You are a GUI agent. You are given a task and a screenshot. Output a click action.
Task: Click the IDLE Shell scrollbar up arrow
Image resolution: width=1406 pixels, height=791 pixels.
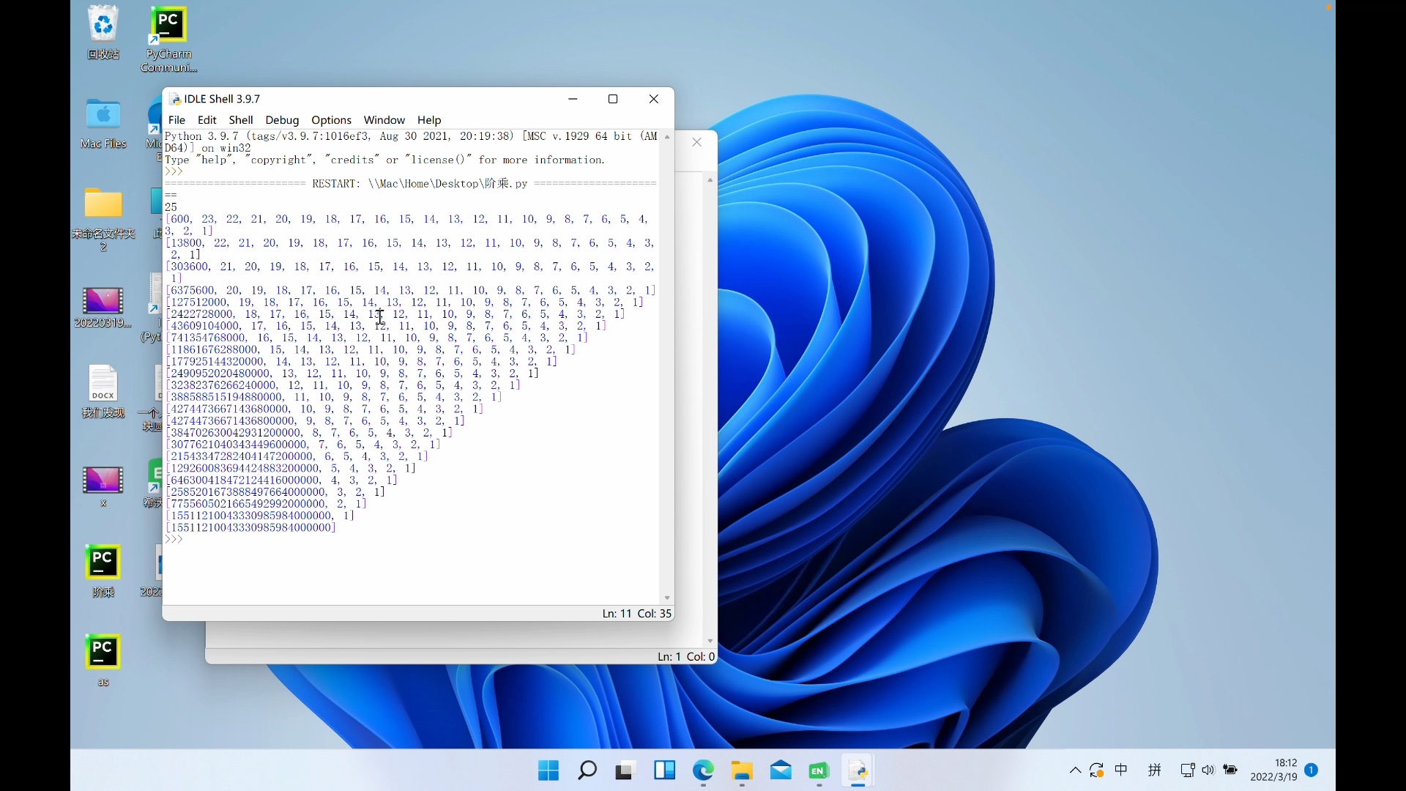pos(666,137)
